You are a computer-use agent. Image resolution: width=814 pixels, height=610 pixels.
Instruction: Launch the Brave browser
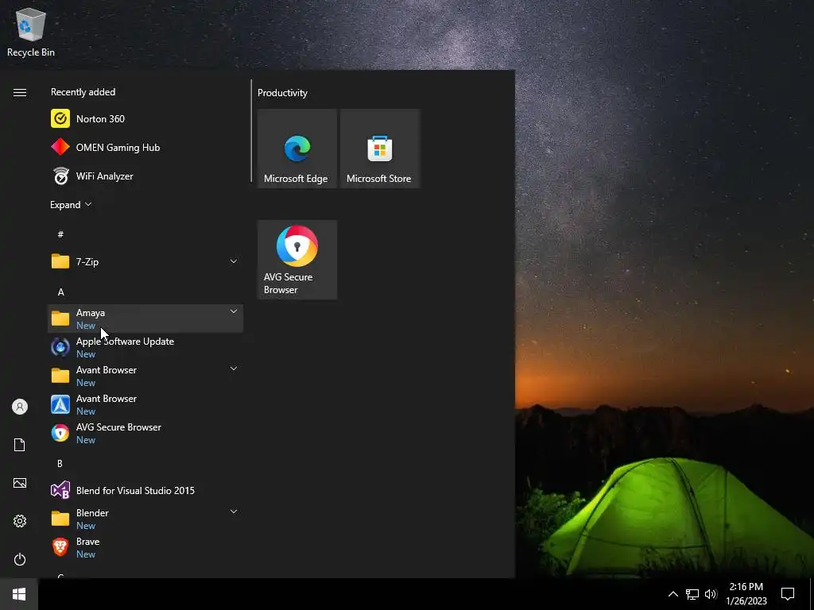click(145, 547)
